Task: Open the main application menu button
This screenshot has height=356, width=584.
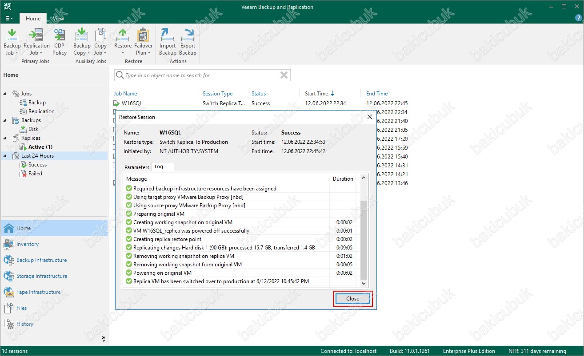Action: click(x=9, y=18)
